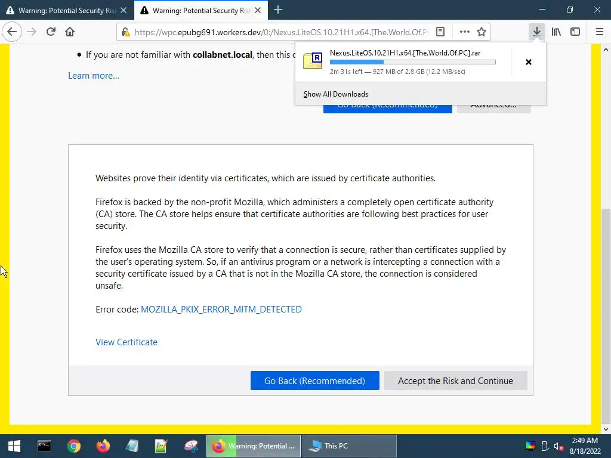
Task: Click Accept the Risk and Continue
Action: coord(455,380)
